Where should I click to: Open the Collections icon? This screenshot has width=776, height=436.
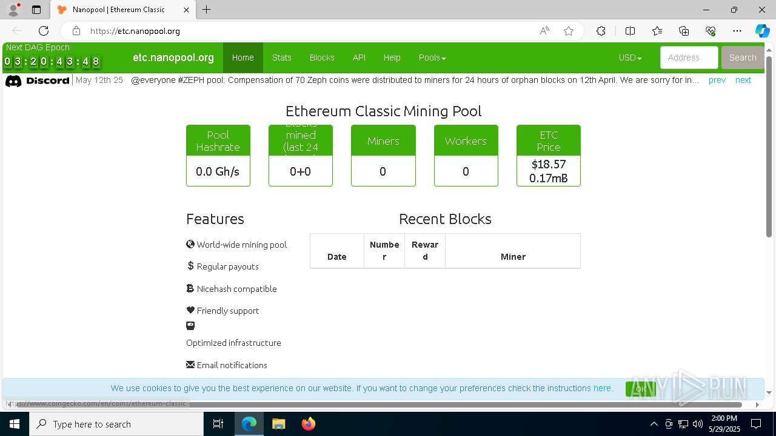(x=684, y=31)
